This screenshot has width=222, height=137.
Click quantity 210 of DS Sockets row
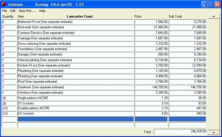coord(9,114)
